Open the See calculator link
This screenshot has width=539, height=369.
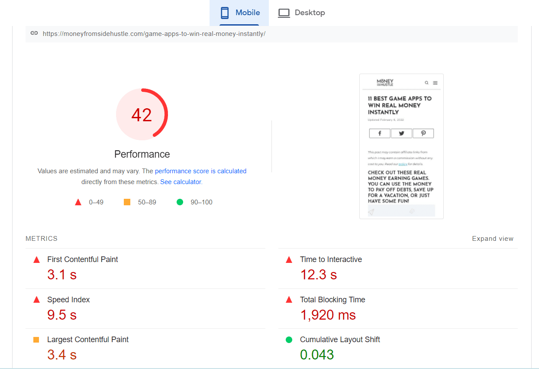tap(180, 181)
